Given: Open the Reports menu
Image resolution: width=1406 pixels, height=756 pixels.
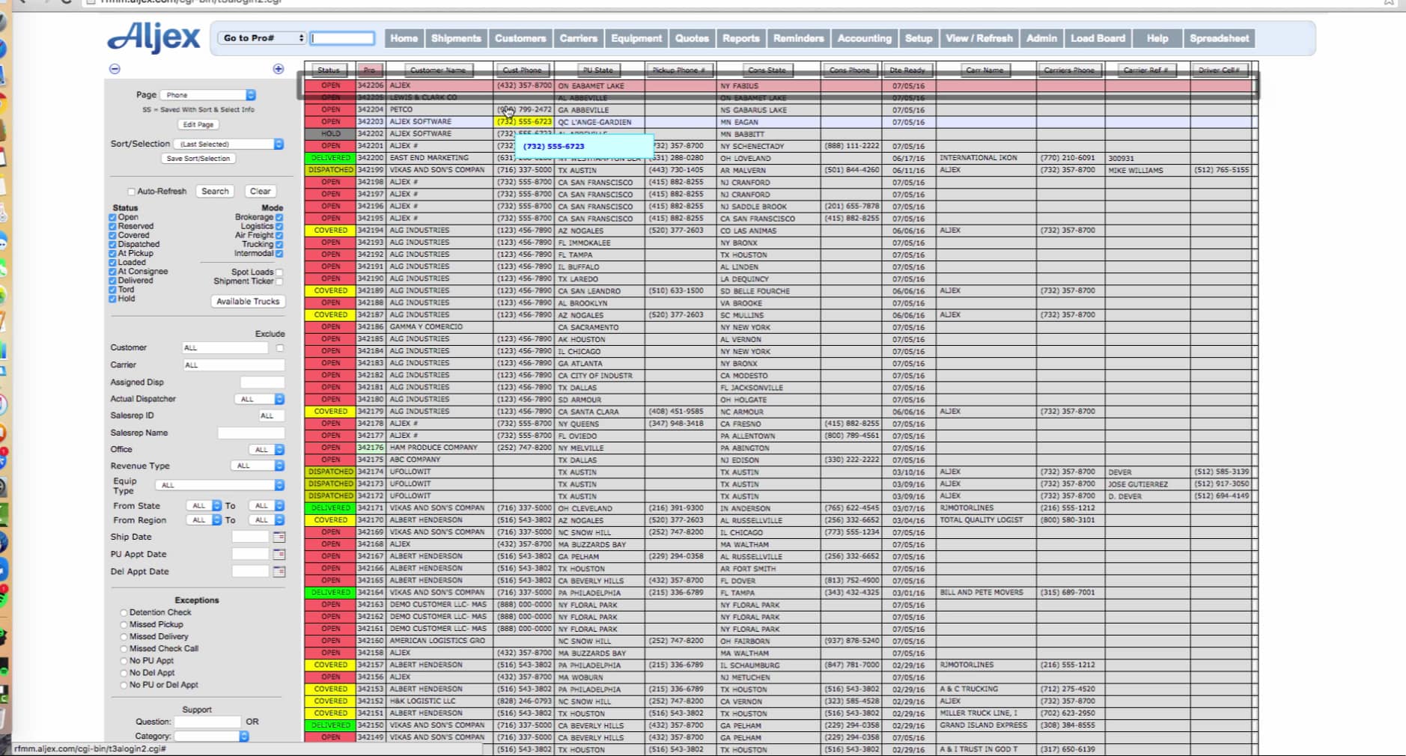Looking at the screenshot, I should point(740,38).
